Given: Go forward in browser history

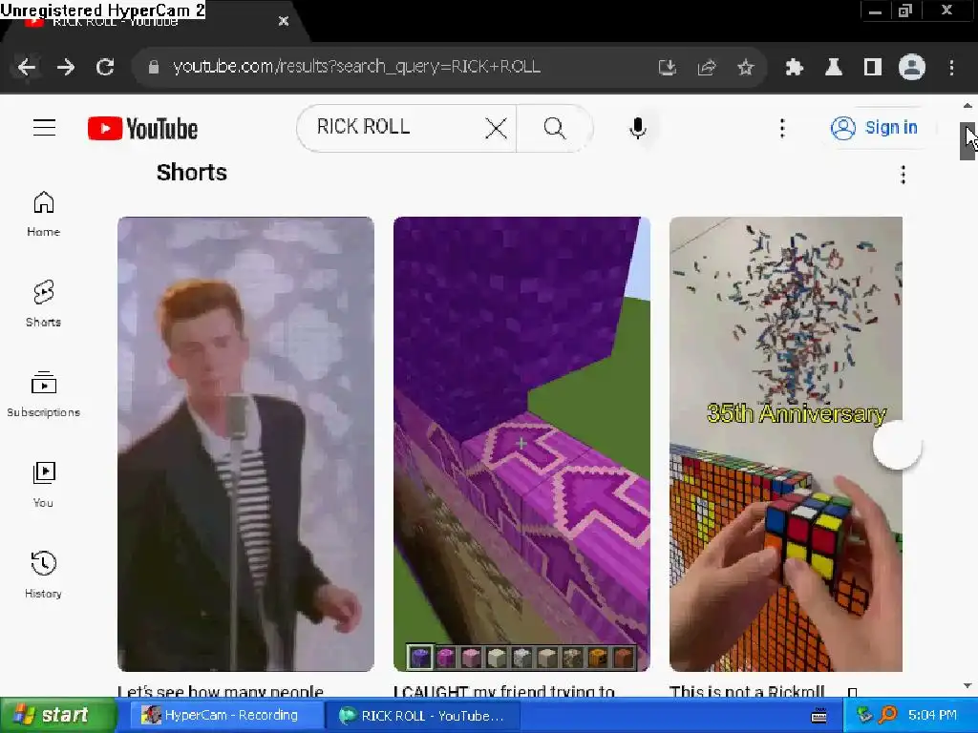Looking at the screenshot, I should (x=66, y=67).
